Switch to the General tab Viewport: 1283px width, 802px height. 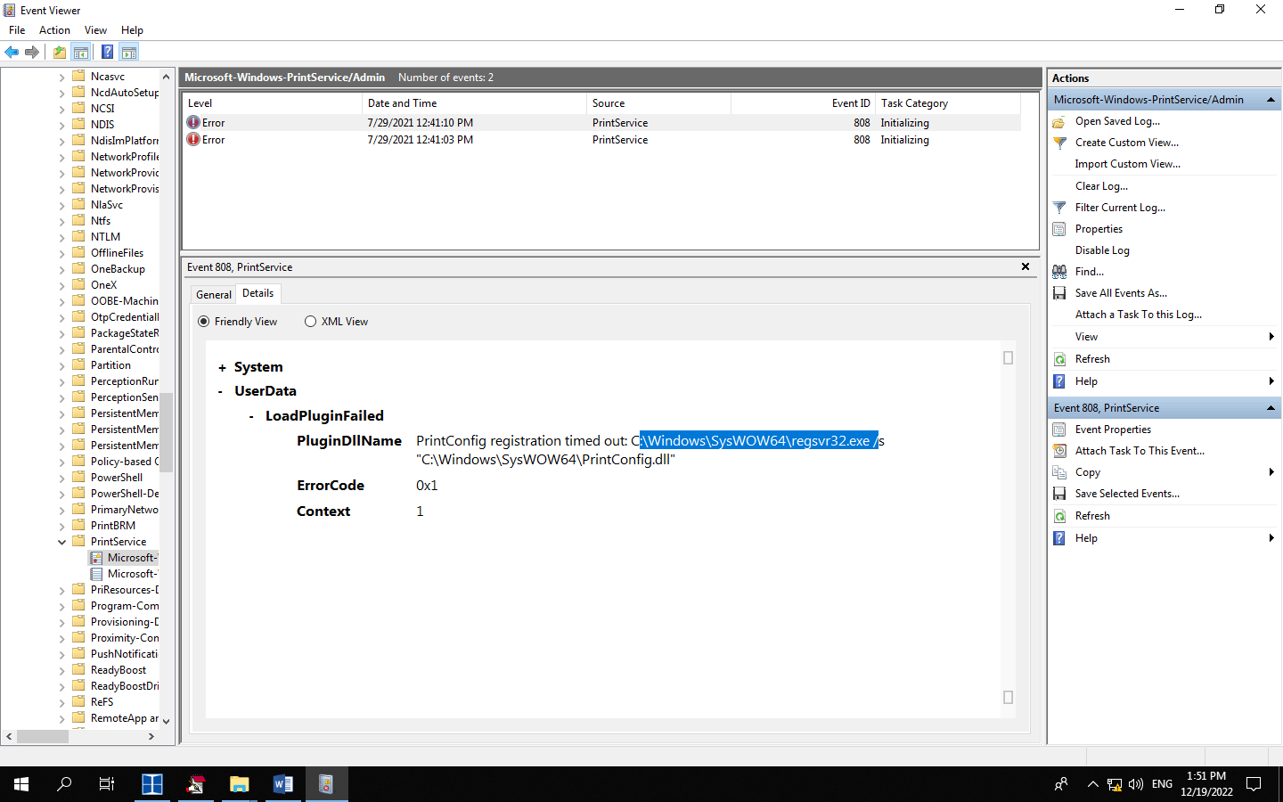[214, 295]
